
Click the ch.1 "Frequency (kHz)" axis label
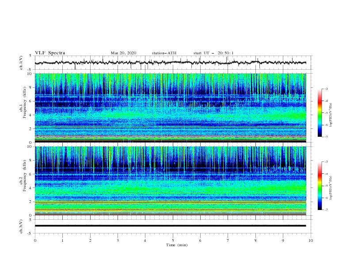coord(25,103)
